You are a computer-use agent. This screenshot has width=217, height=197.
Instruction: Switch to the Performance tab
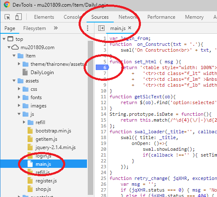[161, 17]
